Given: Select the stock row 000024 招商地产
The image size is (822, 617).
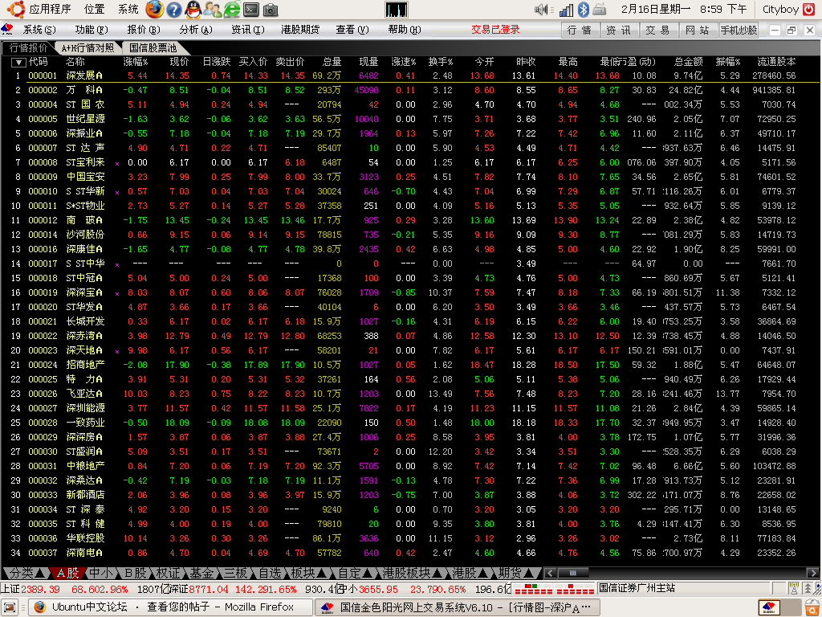Looking at the screenshot, I should (x=411, y=364).
